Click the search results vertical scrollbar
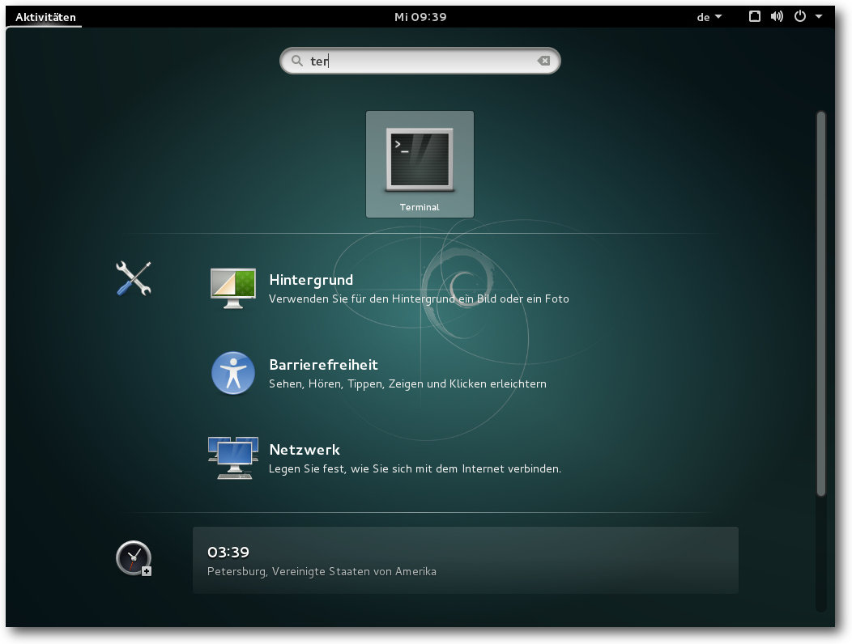Screen dimensions: 852x644 pyautogui.click(x=821, y=303)
